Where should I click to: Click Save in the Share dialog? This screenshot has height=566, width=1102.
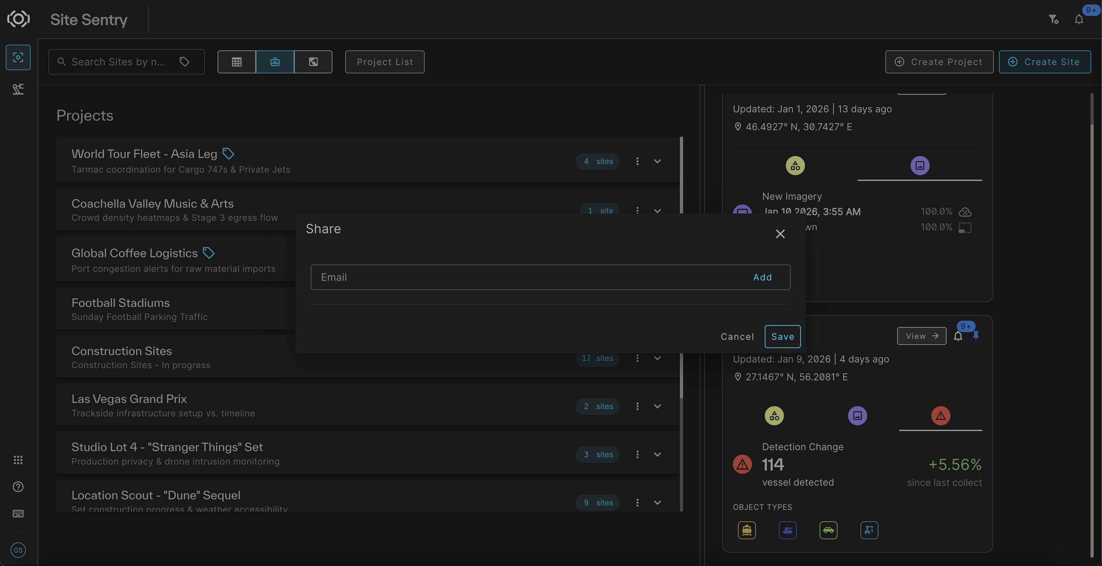tap(782, 336)
